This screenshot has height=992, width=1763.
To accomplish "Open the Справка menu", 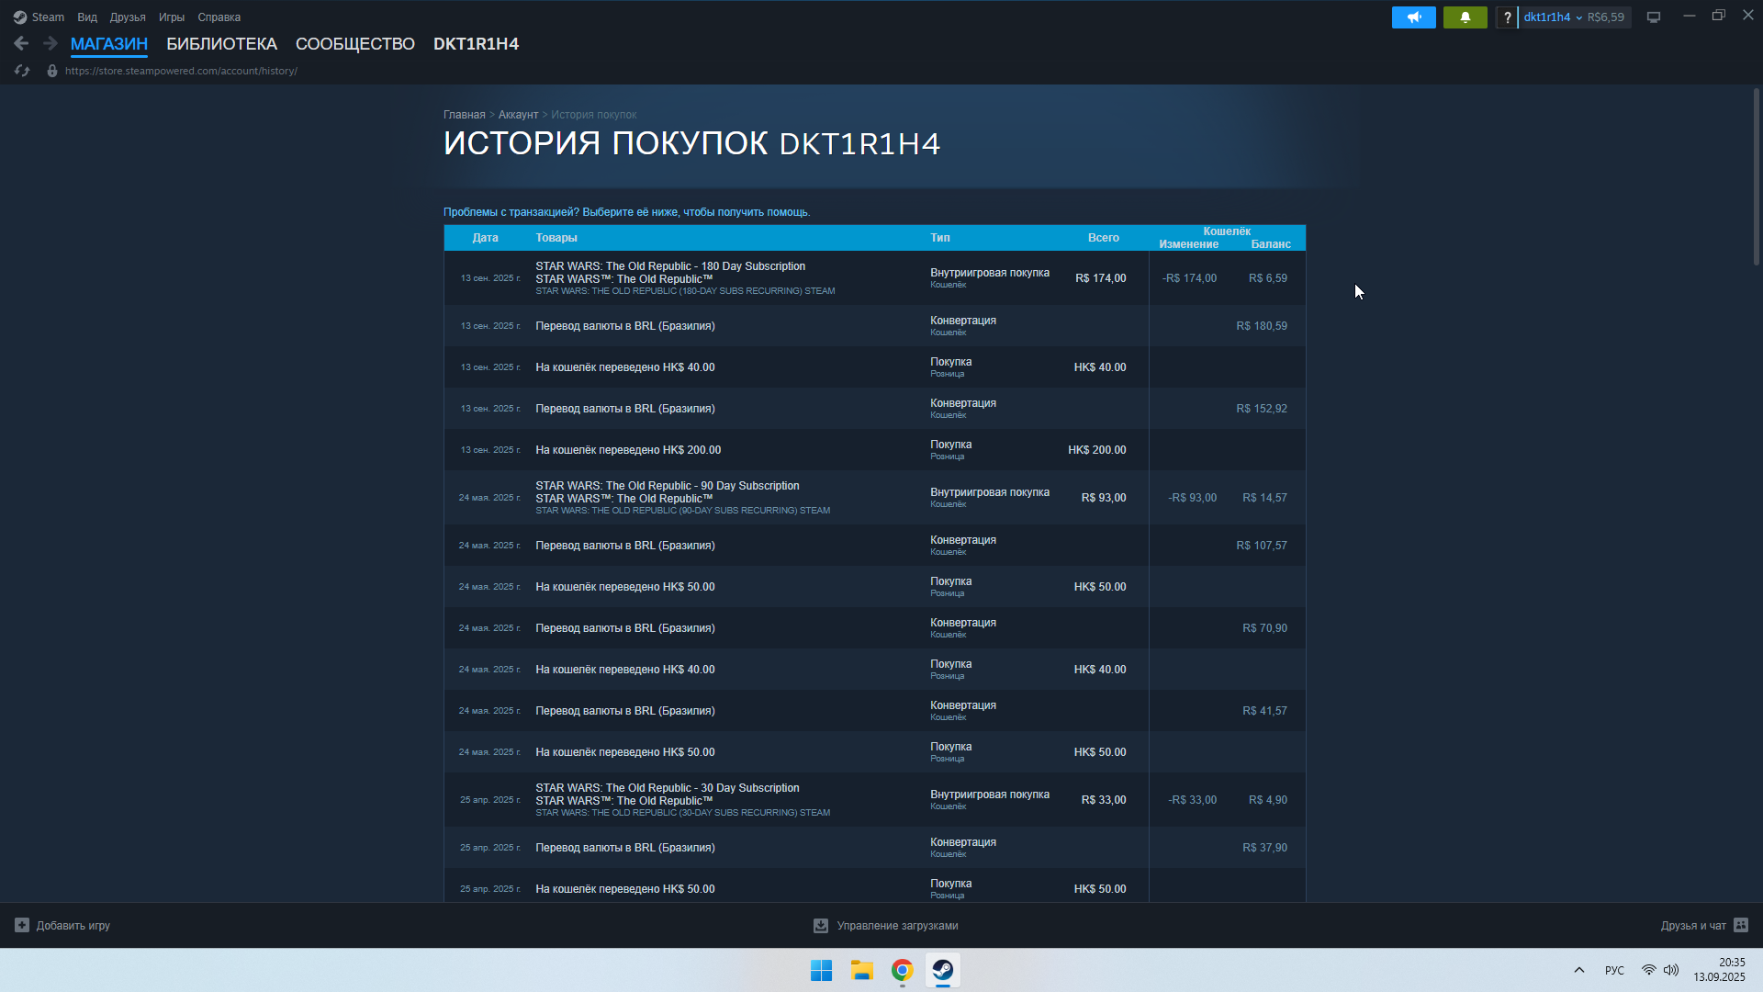I will tap(219, 17).
